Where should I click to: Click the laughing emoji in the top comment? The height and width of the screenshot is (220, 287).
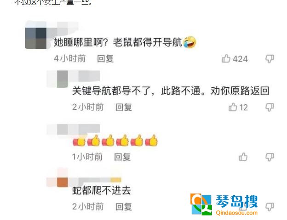pos(189,42)
